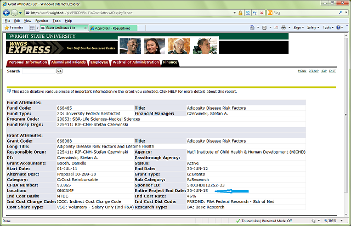Click the HELP link
The height and width of the screenshot is (226, 351).
click(324, 71)
